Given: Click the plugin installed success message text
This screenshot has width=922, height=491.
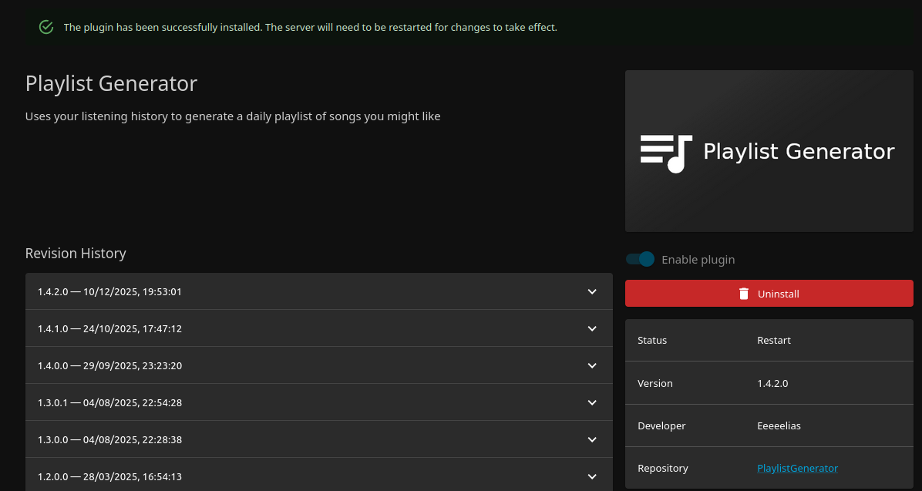Looking at the screenshot, I should (310, 27).
